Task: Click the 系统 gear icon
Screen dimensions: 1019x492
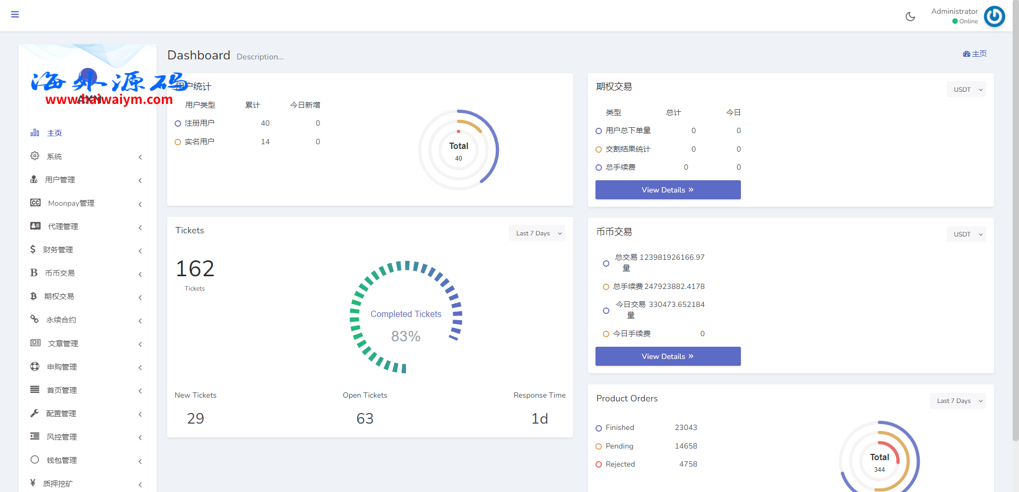Action: (x=34, y=156)
